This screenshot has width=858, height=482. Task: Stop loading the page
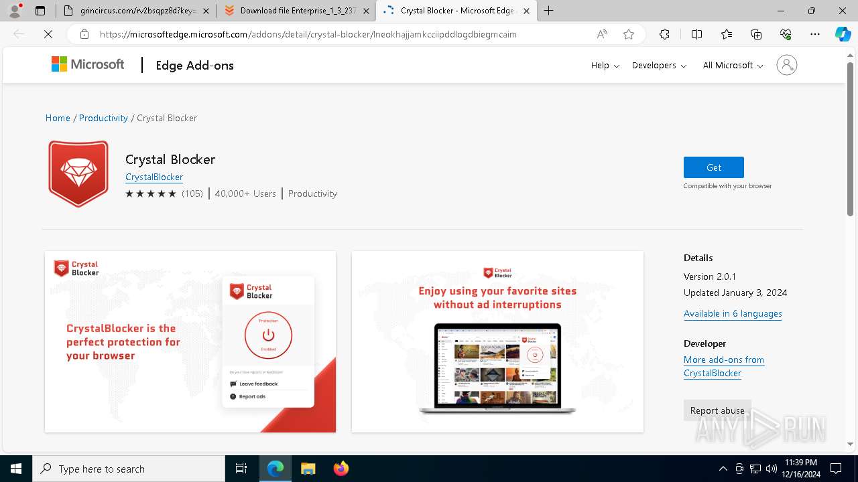tap(48, 34)
